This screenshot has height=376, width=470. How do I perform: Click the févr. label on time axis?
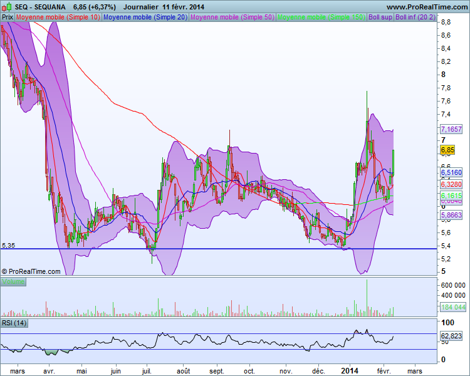(x=384, y=371)
